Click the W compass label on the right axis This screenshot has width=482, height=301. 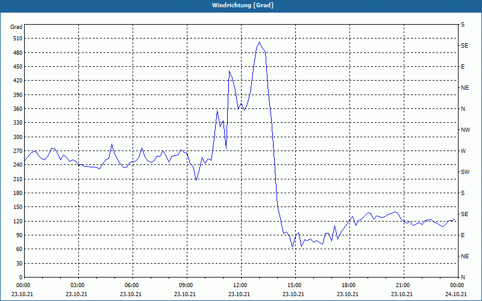(463, 151)
